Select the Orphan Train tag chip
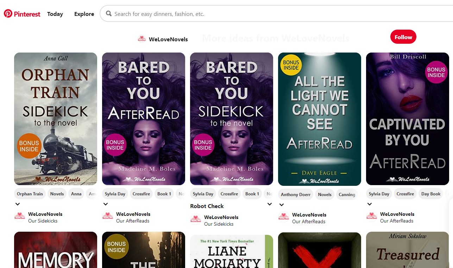The height and width of the screenshot is (268, 453). (30, 194)
